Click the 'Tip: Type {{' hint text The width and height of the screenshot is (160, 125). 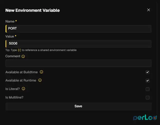point(13,50)
